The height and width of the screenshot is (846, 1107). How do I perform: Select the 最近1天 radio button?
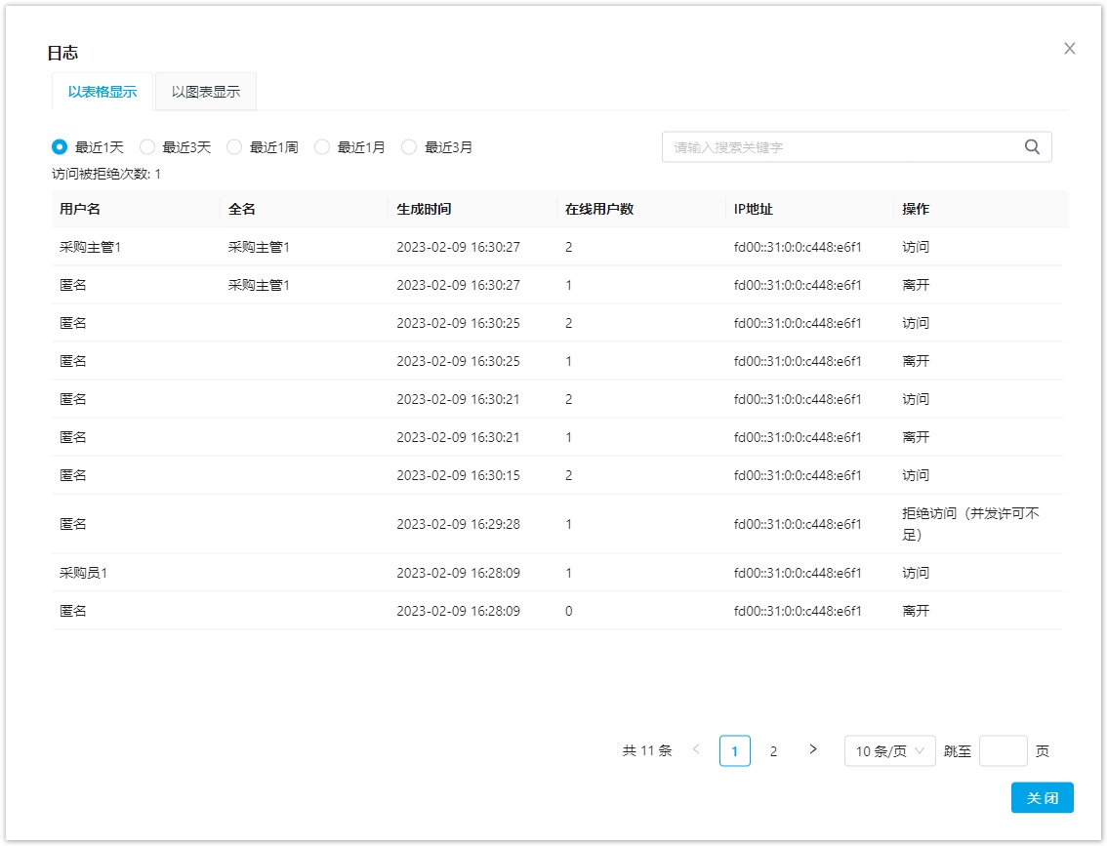pyautogui.click(x=60, y=147)
